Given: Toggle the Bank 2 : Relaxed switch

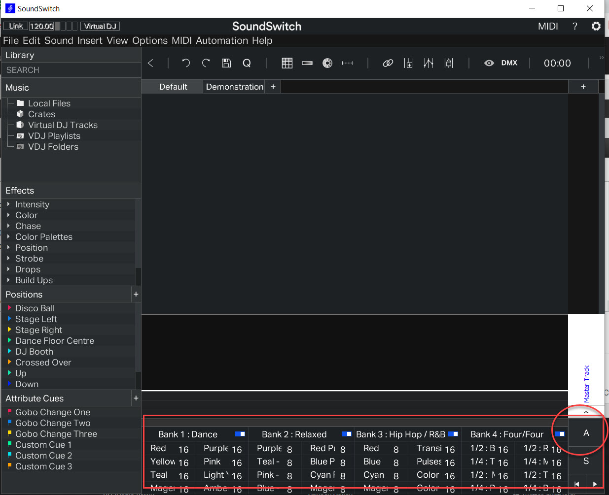Looking at the screenshot, I should (347, 434).
